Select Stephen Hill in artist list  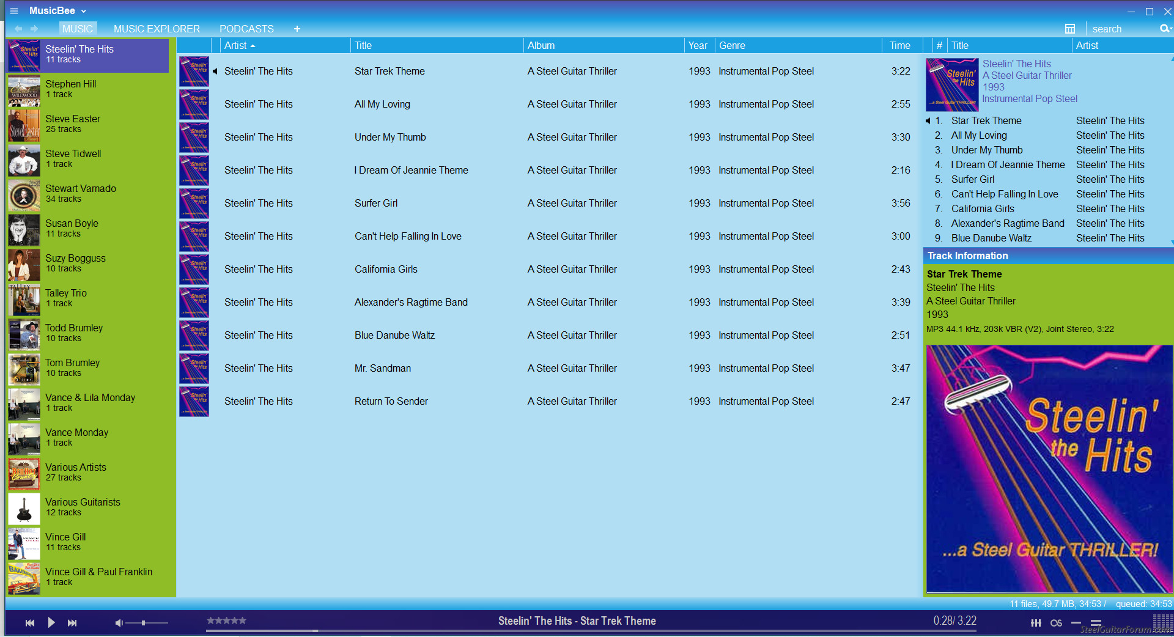click(x=89, y=90)
